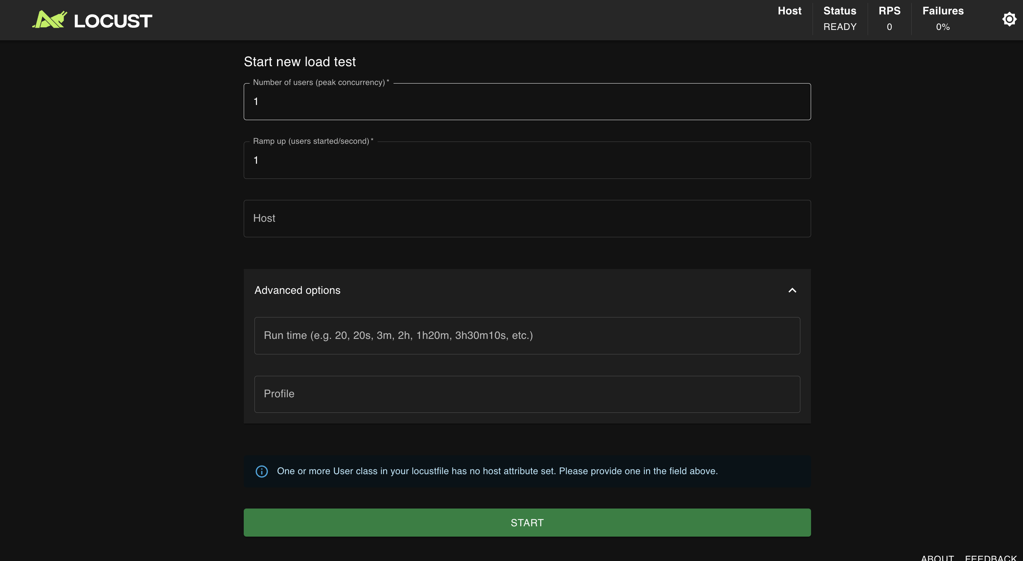Focus the Number of users input
Viewport: 1023px width, 561px height.
pos(527,102)
